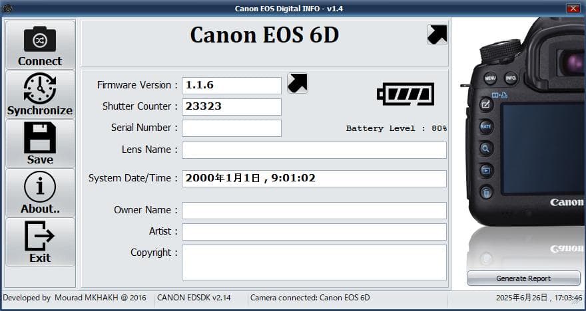Click the System Date/Time label

[x=133, y=179]
